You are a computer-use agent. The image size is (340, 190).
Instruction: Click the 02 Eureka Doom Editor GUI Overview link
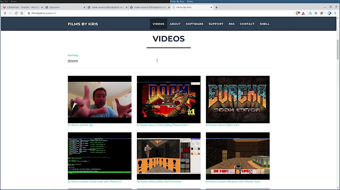[159, 182]
